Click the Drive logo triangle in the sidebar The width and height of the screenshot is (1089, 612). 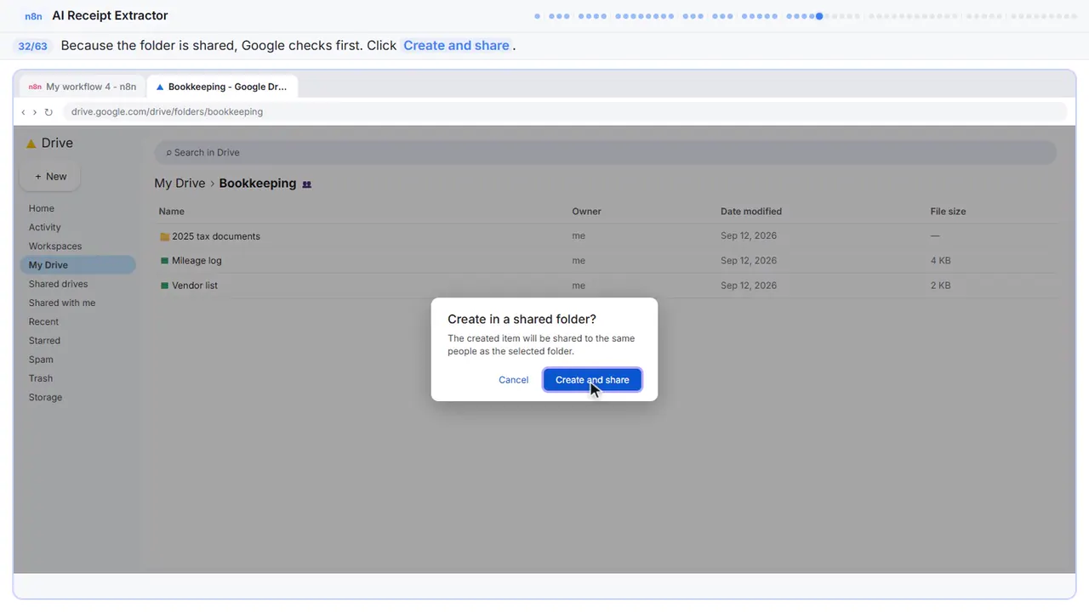[31, 144]
